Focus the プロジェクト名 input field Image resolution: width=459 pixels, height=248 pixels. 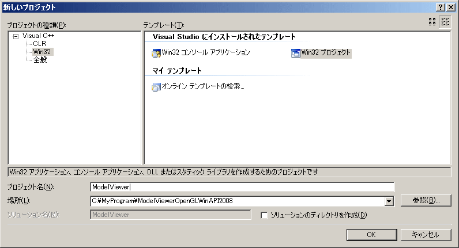(x=242, y=187)
